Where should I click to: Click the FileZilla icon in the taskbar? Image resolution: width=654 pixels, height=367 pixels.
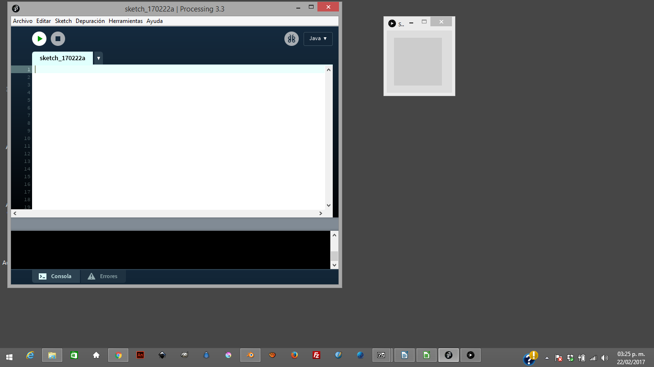pos(316,355)
